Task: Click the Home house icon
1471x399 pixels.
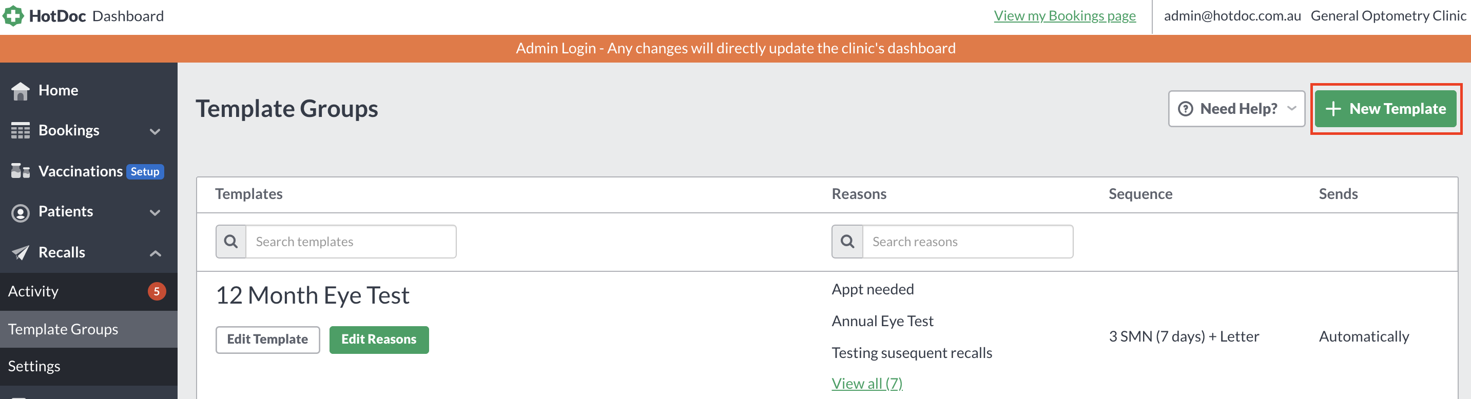Action: click(x=21, y=91)
